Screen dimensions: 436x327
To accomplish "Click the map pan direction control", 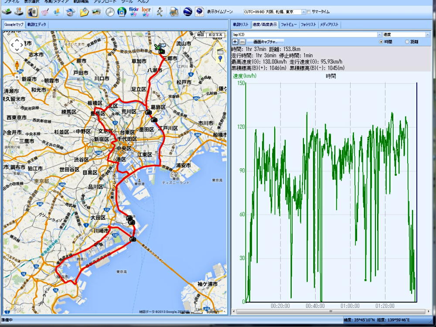I will (x=17, y=44).
